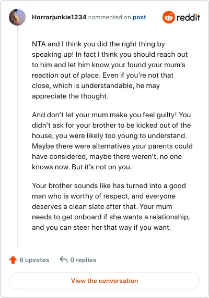Click the "0 replies" count label
Viewport: 209px width, 298px height.
[x=83, y=260]
